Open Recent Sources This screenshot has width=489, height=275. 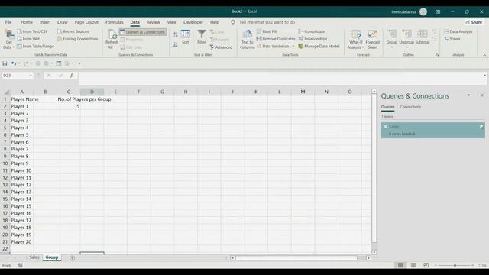(73, 31)
